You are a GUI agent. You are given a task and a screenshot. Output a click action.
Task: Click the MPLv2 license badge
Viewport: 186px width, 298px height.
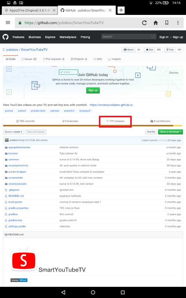pyautogui.click(x=19, y=280)
